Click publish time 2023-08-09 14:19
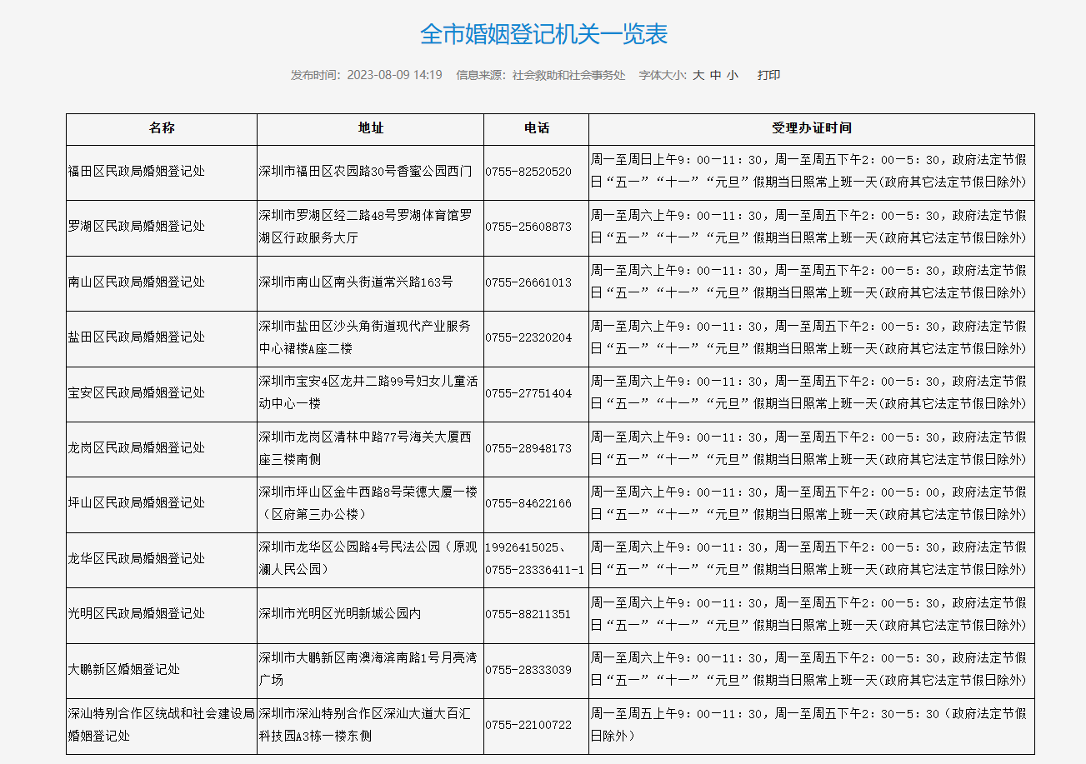Image resolution: width=1086 pixels, height=764 pixels. click(394, 75)
